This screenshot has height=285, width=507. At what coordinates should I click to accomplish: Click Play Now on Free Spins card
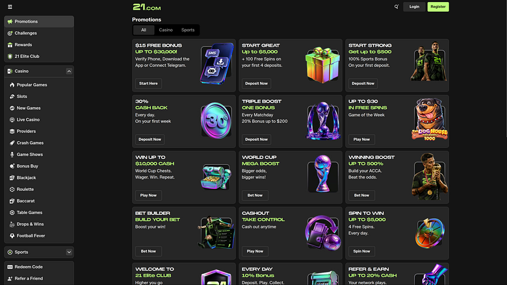pos(361,140)
